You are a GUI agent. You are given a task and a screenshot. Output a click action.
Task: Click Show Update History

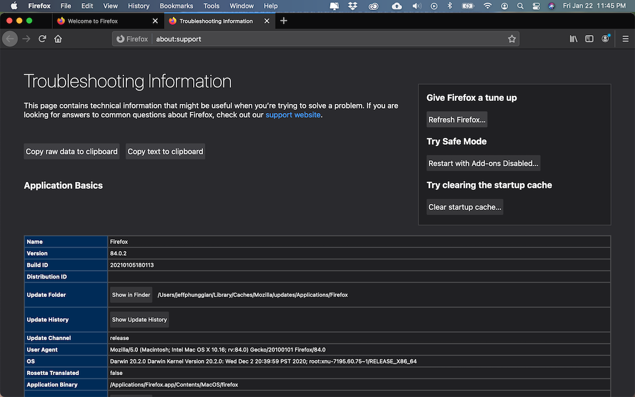pos(139,320)
